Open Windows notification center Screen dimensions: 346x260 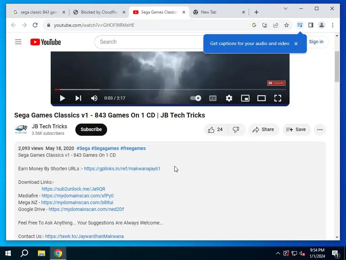point(336,253)
